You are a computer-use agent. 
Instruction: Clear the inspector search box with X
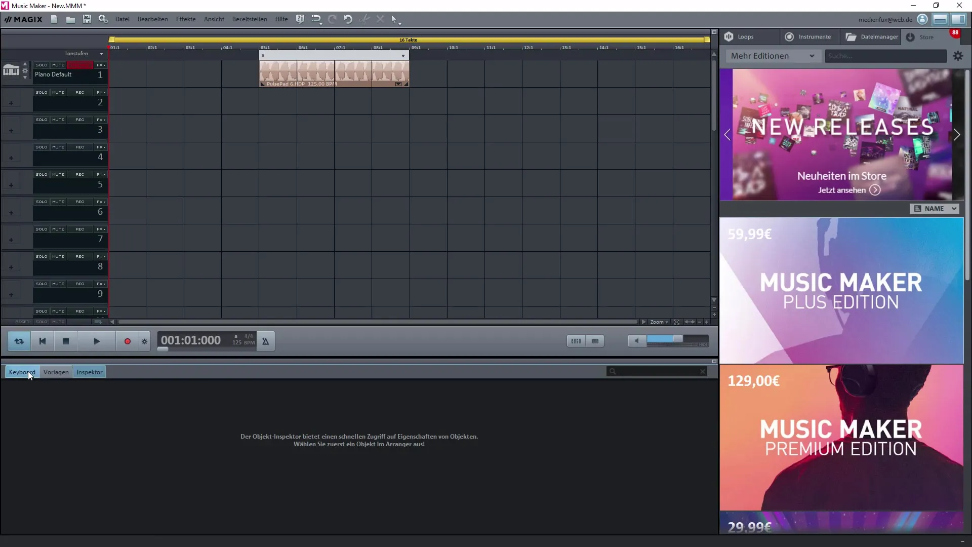point(703,372)
